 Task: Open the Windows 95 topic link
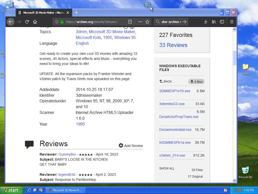(x=125, y=37)
